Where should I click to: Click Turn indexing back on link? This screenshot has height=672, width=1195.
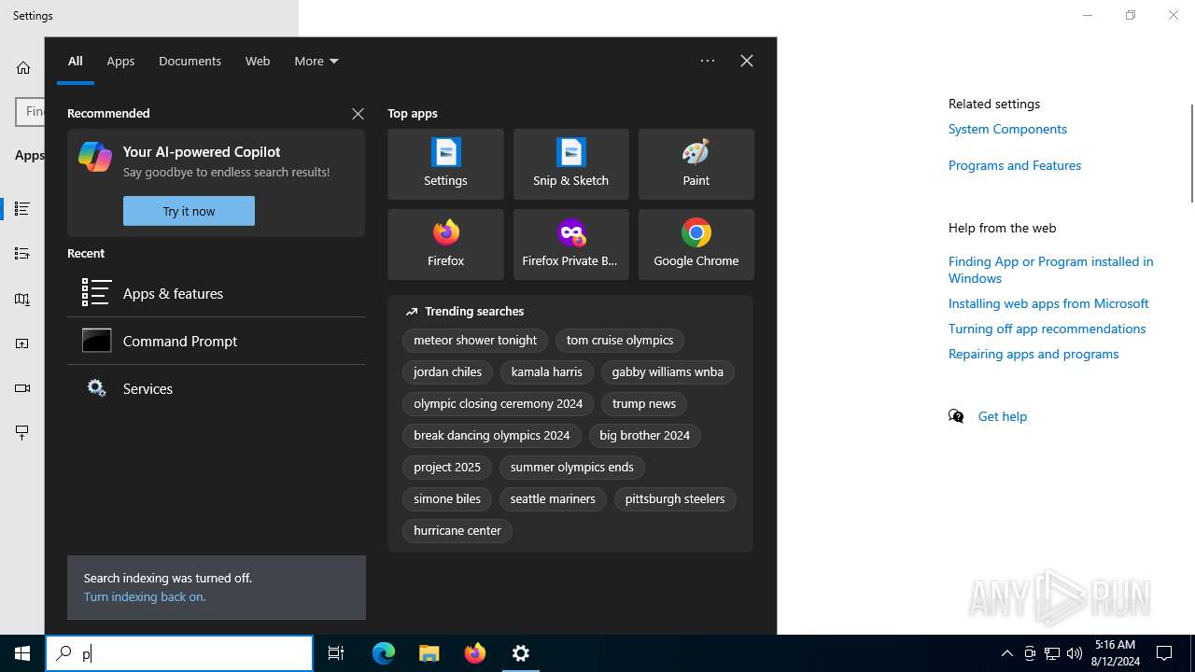click(x=145, y=596)
